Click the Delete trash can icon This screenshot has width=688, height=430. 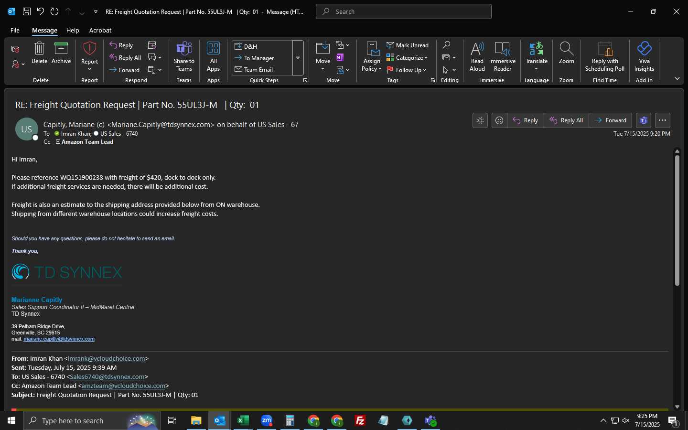39,48
